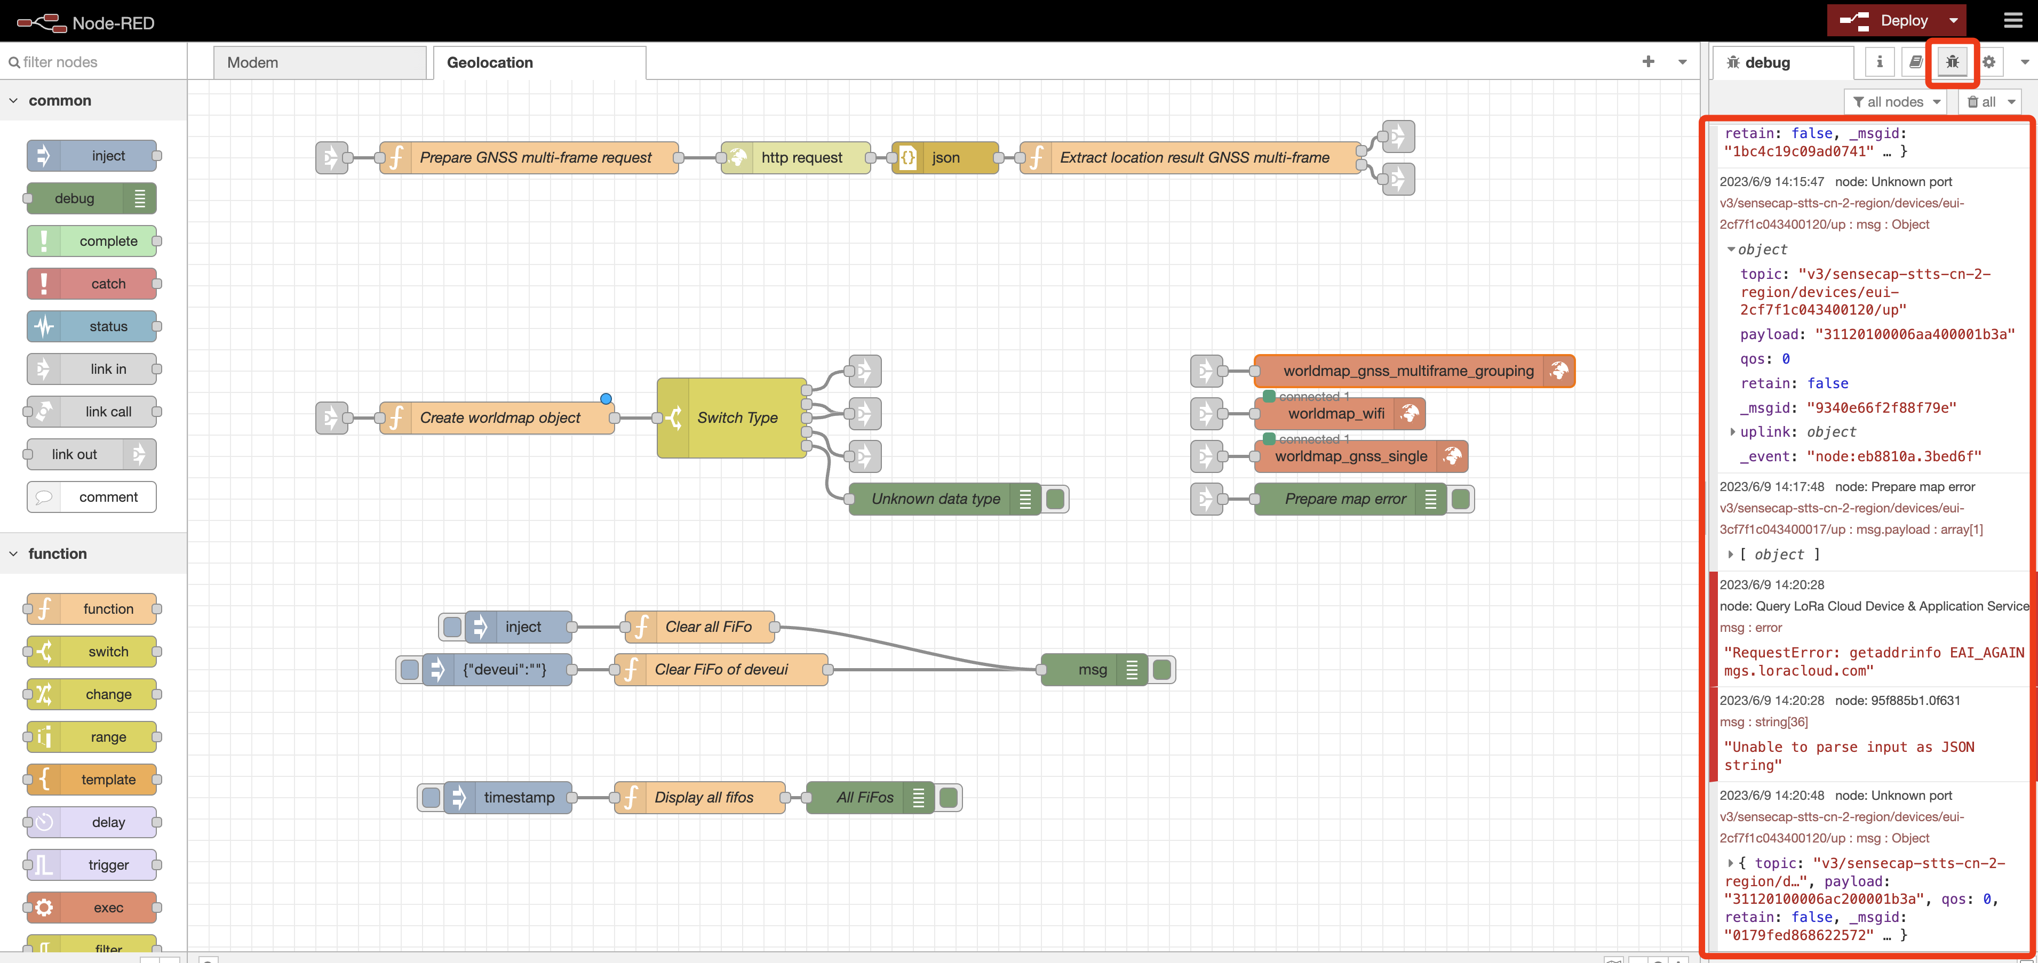Screen dimensions: 2038x963
Task: Open the main hamburger menu
Action: coord(2013,21)
